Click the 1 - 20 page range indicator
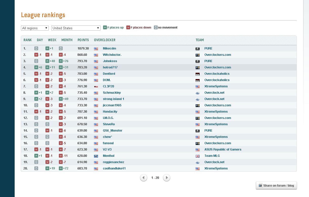This screenshot has height=197, width=309. (x=155, y=178)
